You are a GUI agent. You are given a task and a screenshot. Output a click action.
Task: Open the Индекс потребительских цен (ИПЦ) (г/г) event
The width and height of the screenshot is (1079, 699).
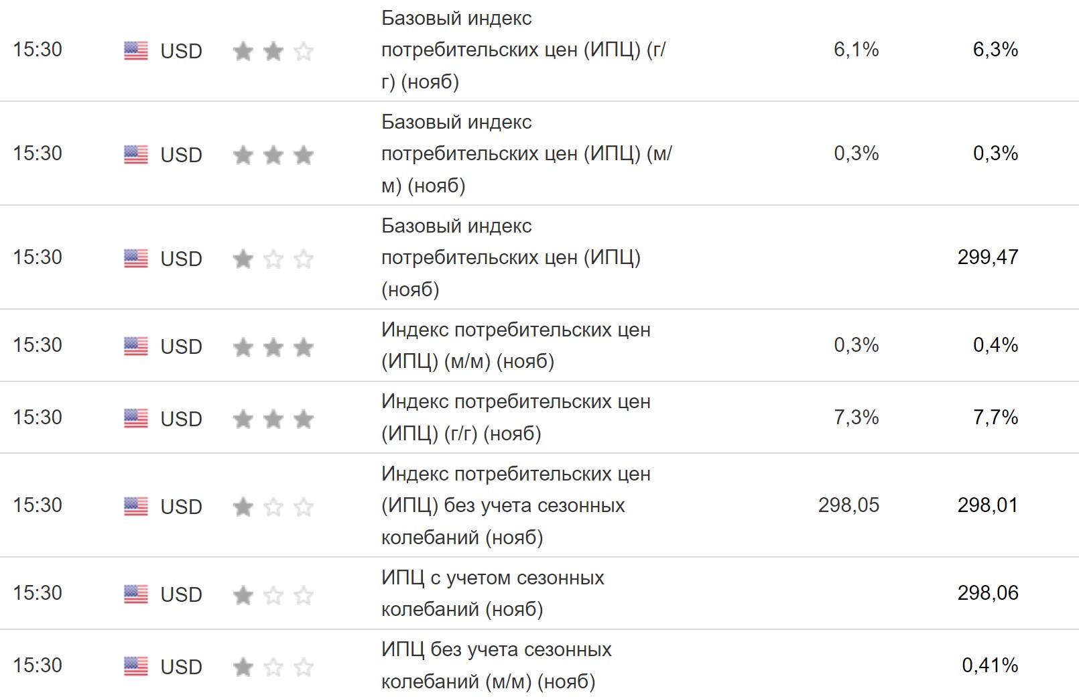pyautogui.click(x=515, y=418)
